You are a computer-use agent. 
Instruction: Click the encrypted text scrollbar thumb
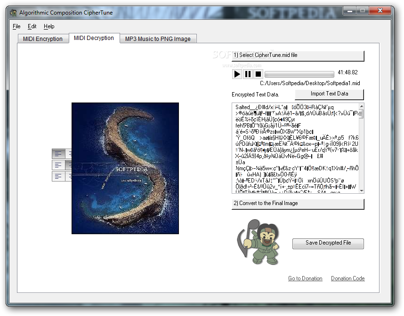[x=362, y=113]
